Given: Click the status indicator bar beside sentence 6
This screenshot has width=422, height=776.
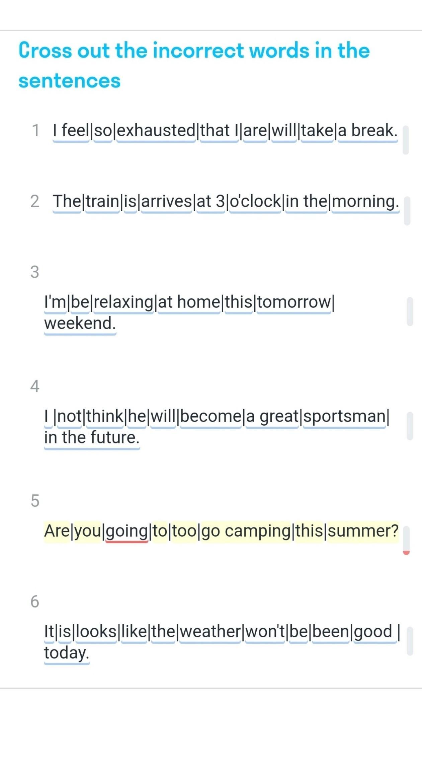Looking at the screenshot, I should point(410,641).
